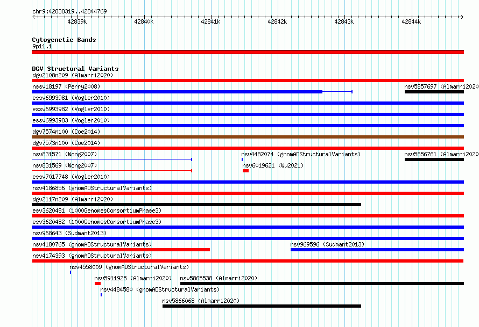Click the 42843k ruler tick label

coord(344,21)
